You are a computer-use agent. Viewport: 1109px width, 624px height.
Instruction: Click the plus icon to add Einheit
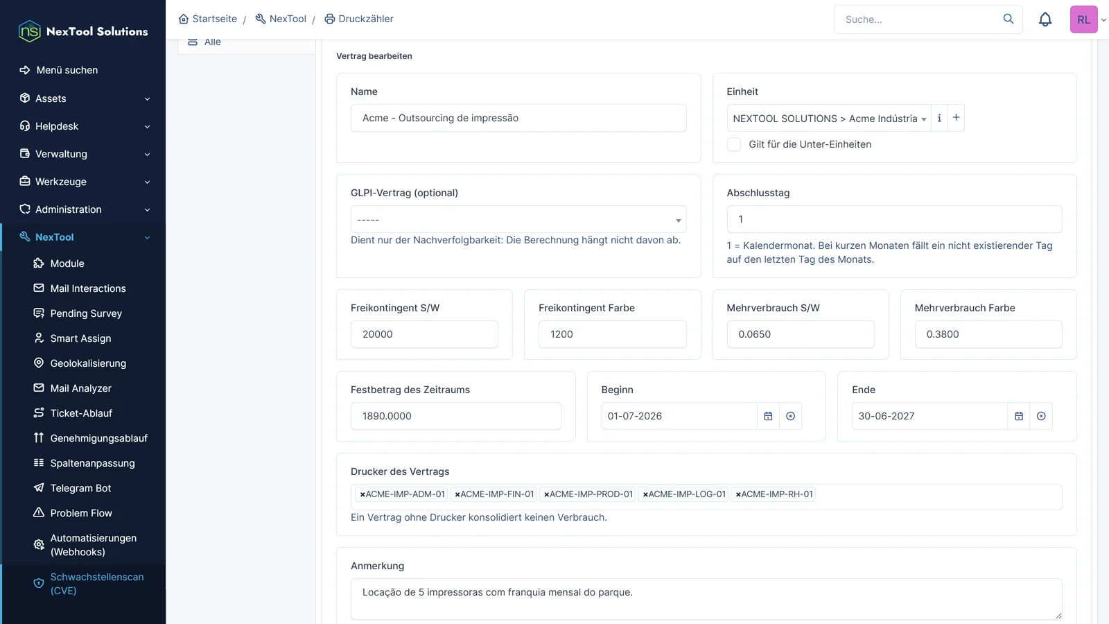tap(956, 118)
